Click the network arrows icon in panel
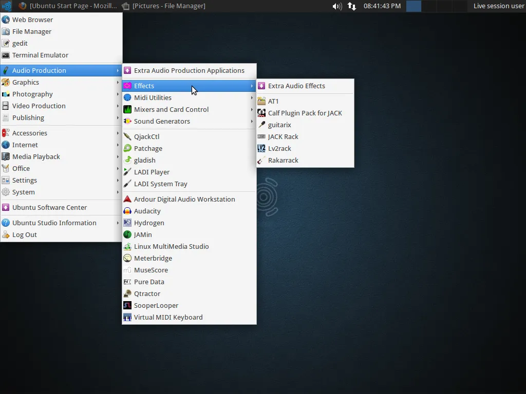 click(x=351, y=6)
